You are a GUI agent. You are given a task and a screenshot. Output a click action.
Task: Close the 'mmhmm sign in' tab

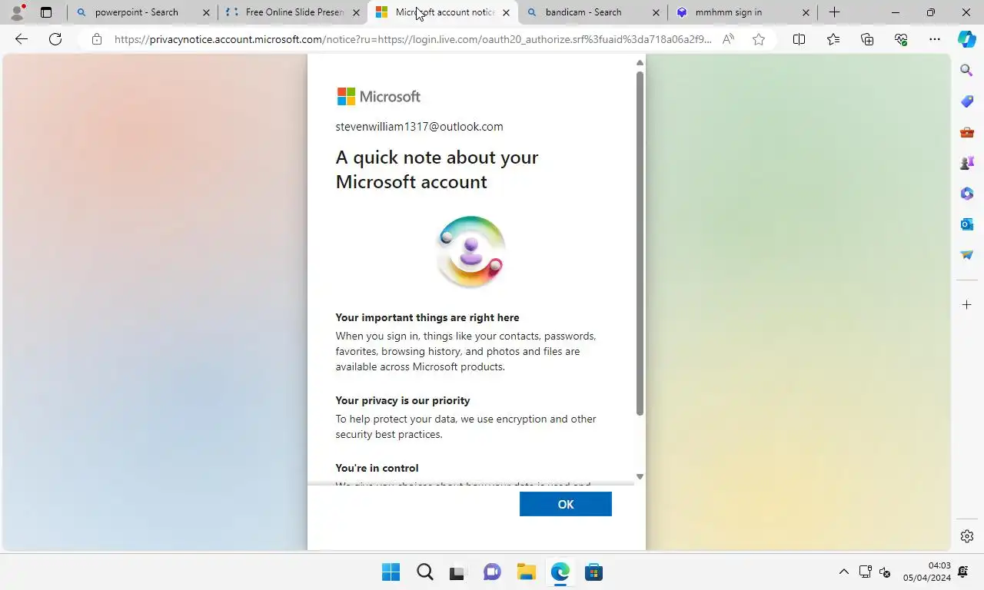pyautogui.click(x=806, y=12)
